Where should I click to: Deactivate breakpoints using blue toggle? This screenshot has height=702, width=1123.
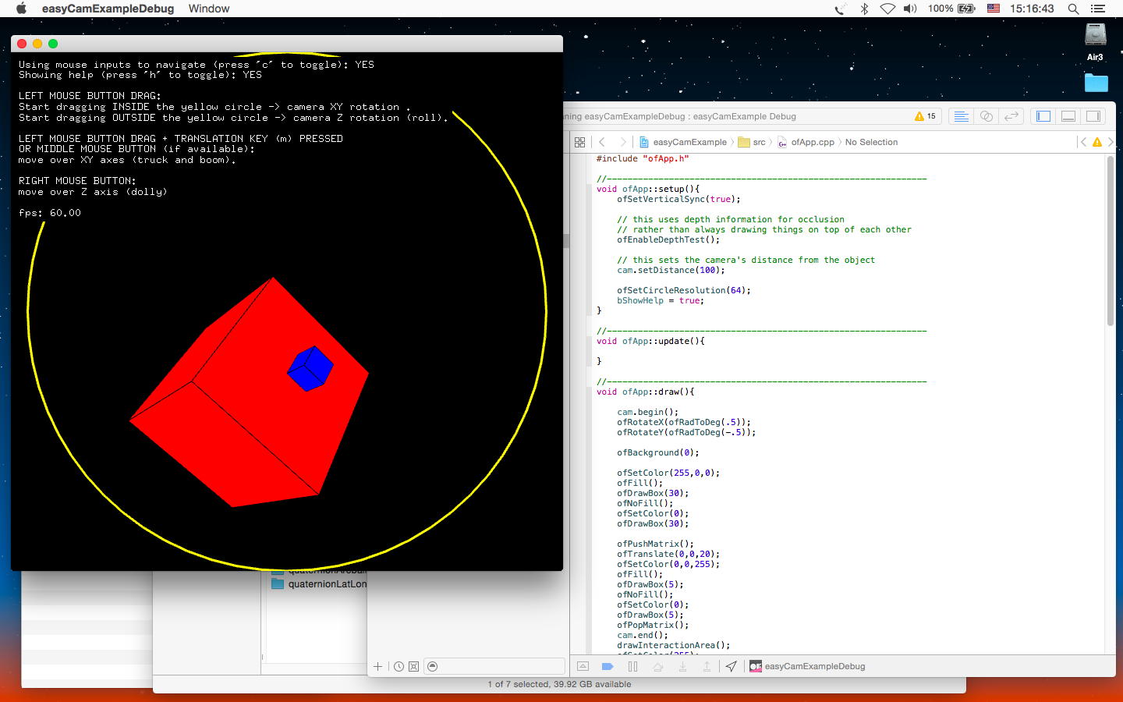[608, 666]
